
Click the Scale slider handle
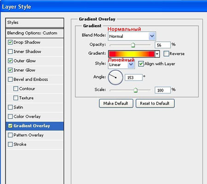[135, 90]
